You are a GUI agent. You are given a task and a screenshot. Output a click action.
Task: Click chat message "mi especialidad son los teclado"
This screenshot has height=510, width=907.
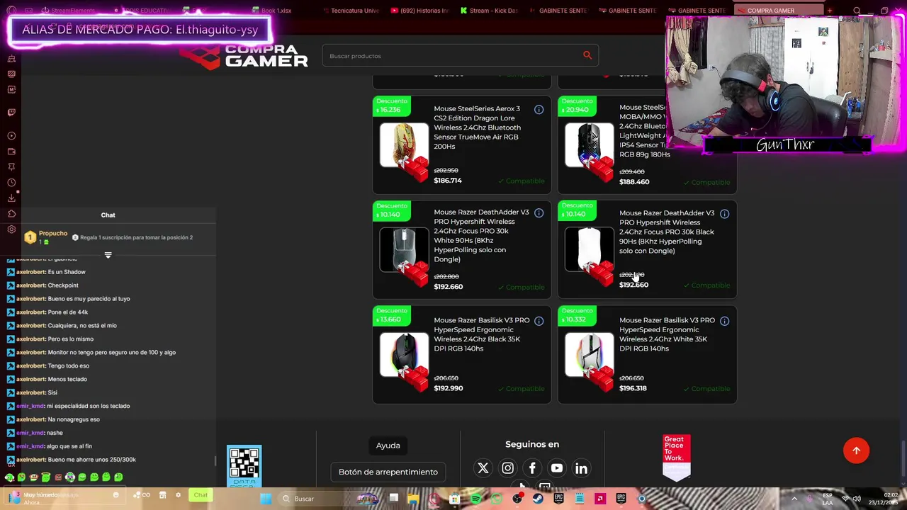point(88,406)
